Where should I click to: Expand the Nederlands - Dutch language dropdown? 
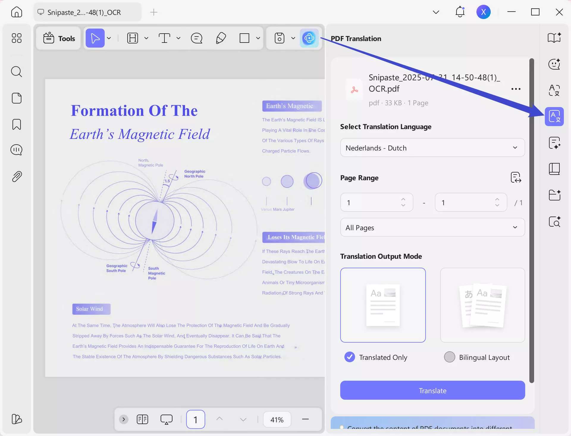click(432, 148)
